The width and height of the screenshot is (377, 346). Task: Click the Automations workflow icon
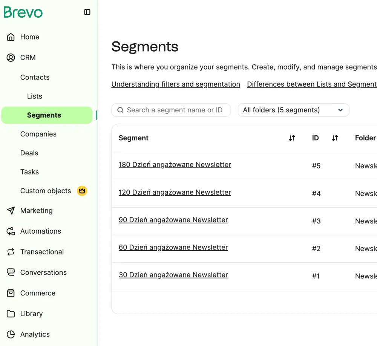tap(11, 231)
